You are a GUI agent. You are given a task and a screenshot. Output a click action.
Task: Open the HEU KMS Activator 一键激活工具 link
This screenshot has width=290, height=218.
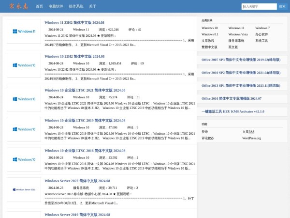[x=233, y=111]
